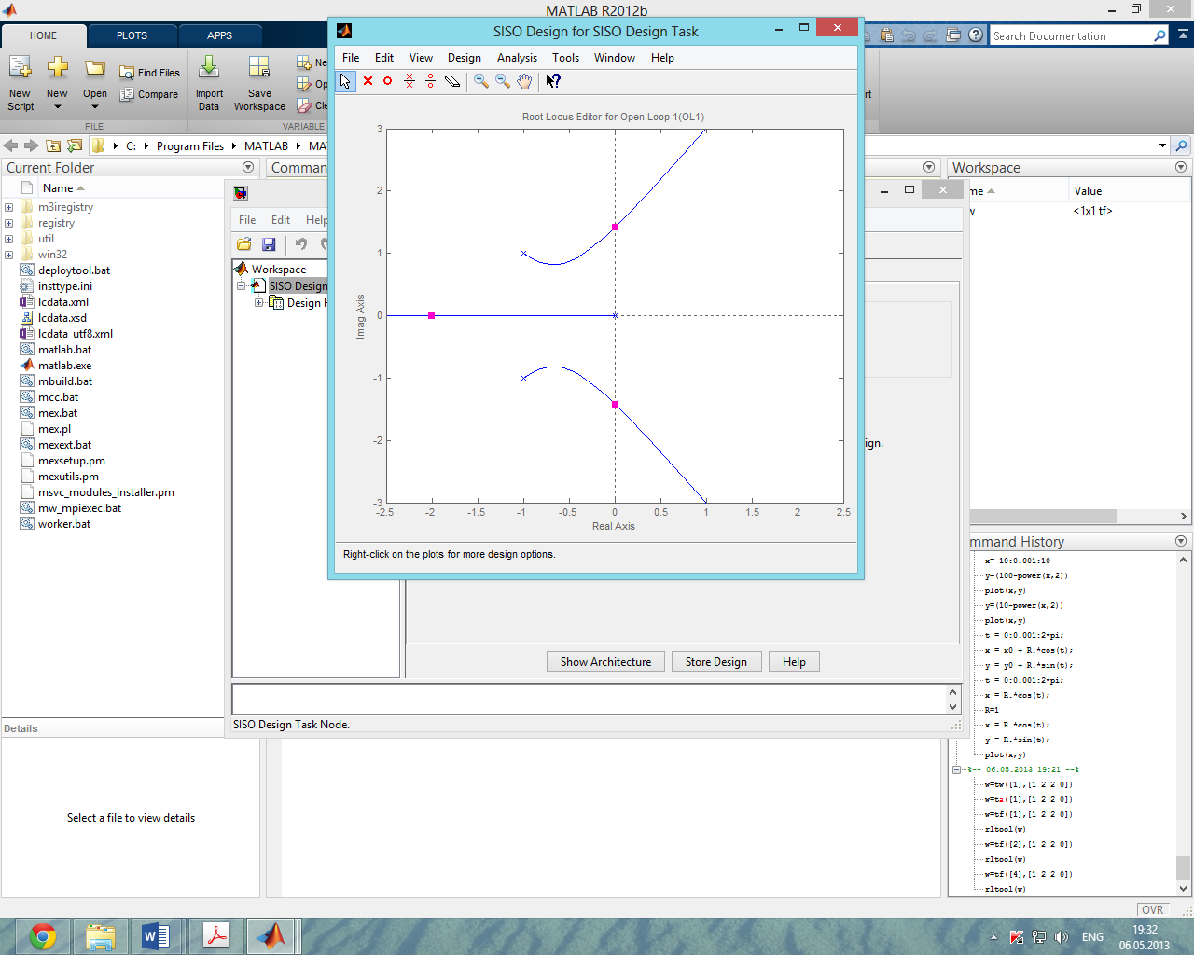Click the up one level folder icon
This screenshot has height=955, width=1194.
pos(53,145)
